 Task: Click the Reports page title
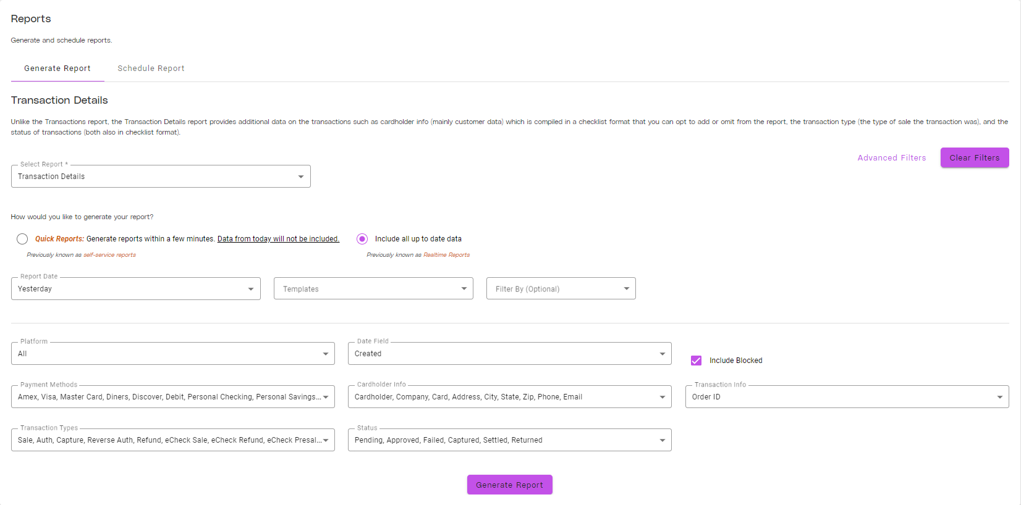[31, 19]
